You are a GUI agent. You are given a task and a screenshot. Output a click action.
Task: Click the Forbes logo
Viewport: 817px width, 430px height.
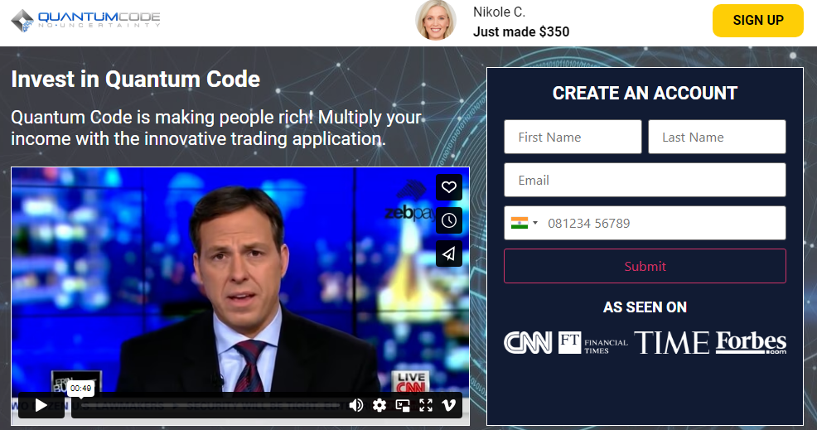pos(751,343)
